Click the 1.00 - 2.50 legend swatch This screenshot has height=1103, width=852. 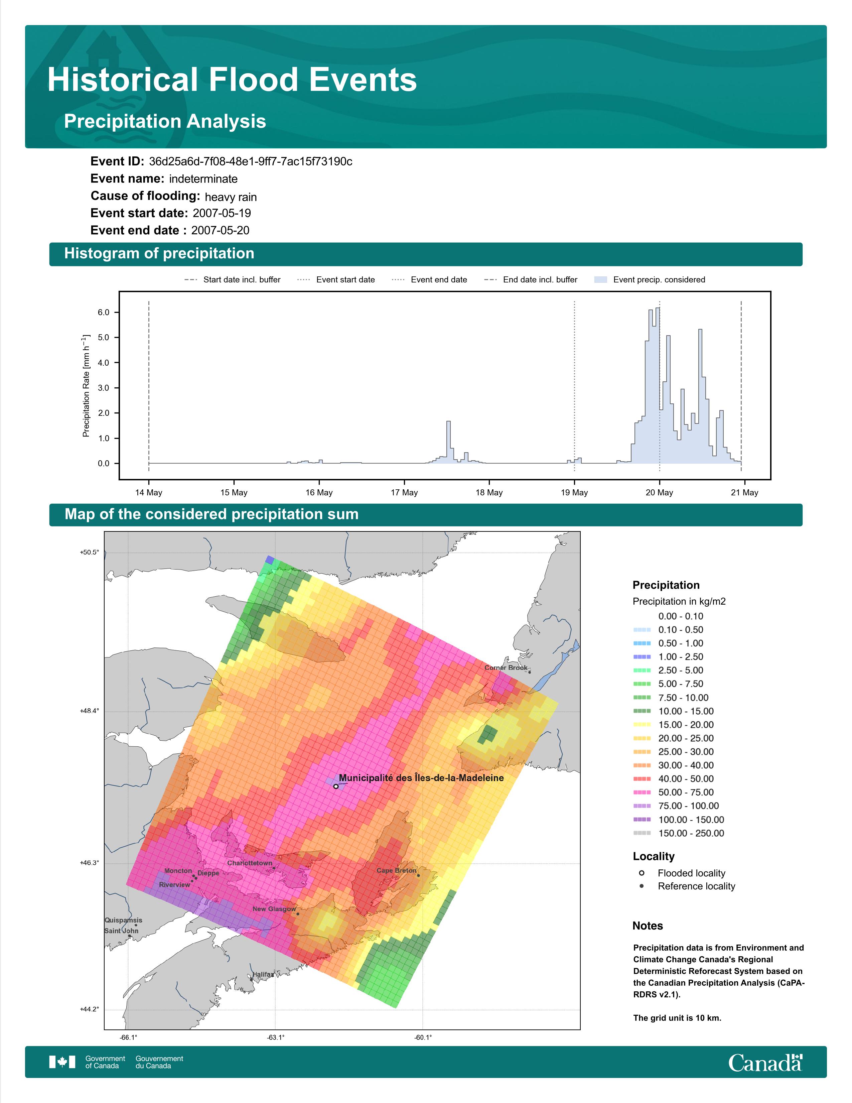pos(642,657)
